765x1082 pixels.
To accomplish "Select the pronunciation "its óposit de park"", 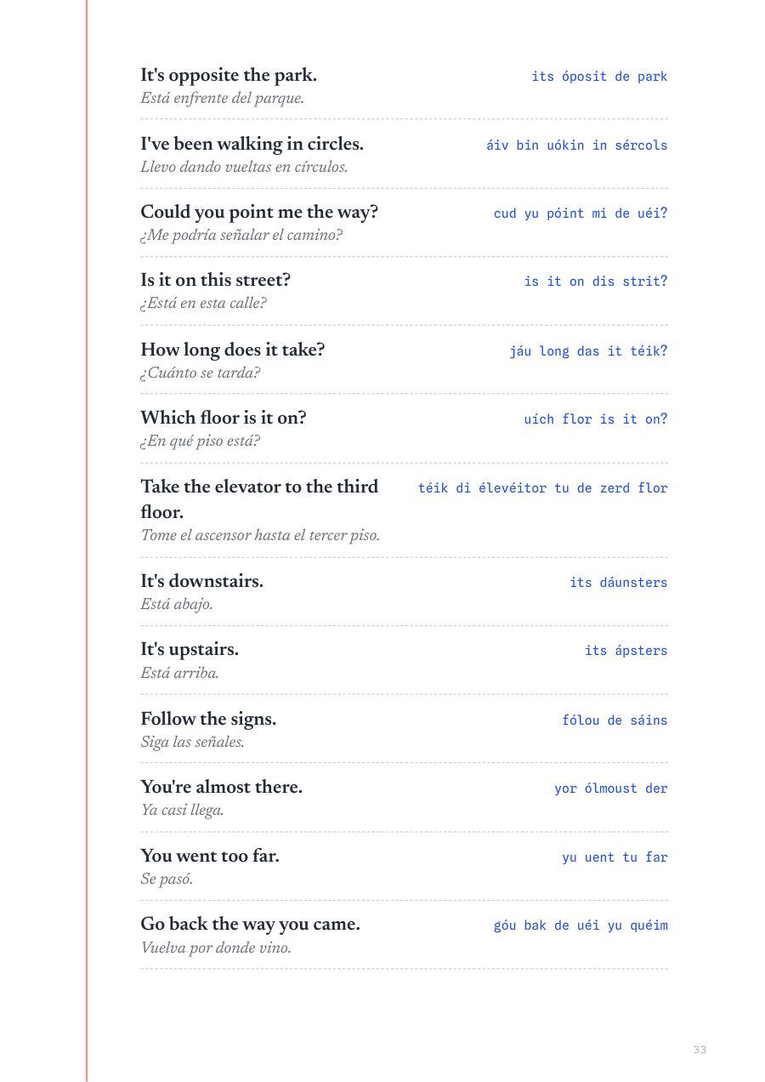I will point(599,77).
